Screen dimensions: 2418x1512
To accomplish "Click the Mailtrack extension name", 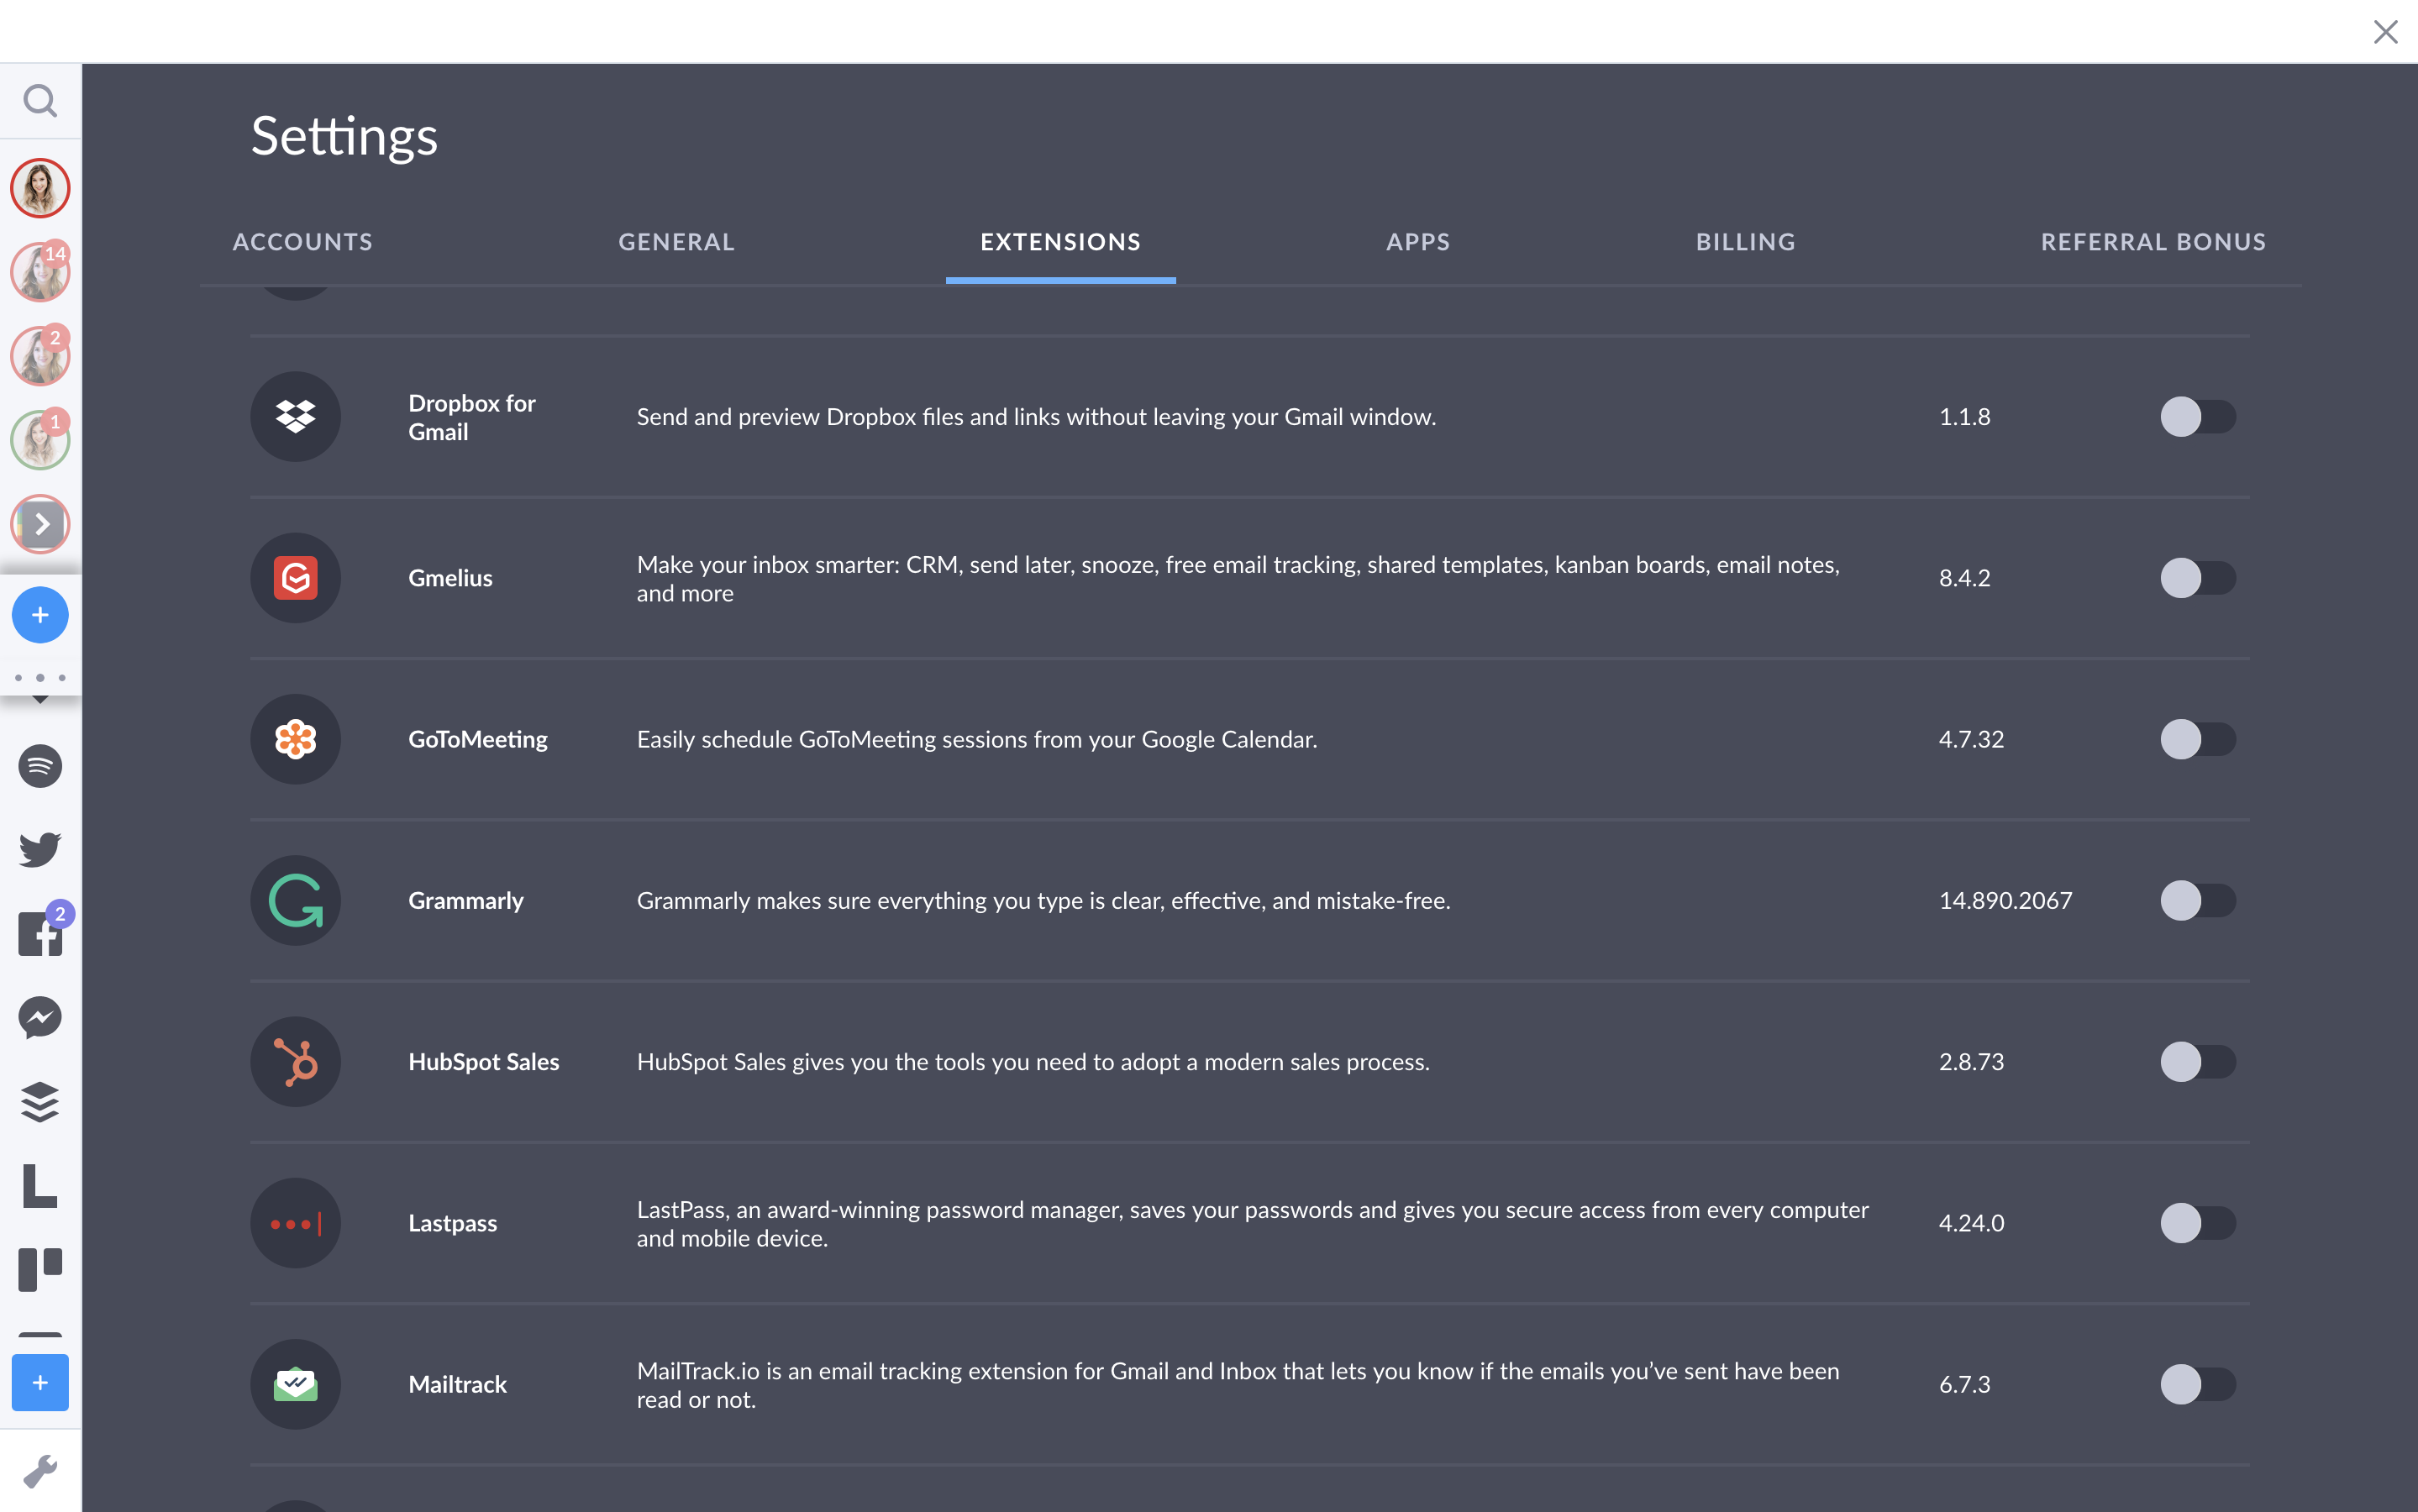I will [457, 1385].
